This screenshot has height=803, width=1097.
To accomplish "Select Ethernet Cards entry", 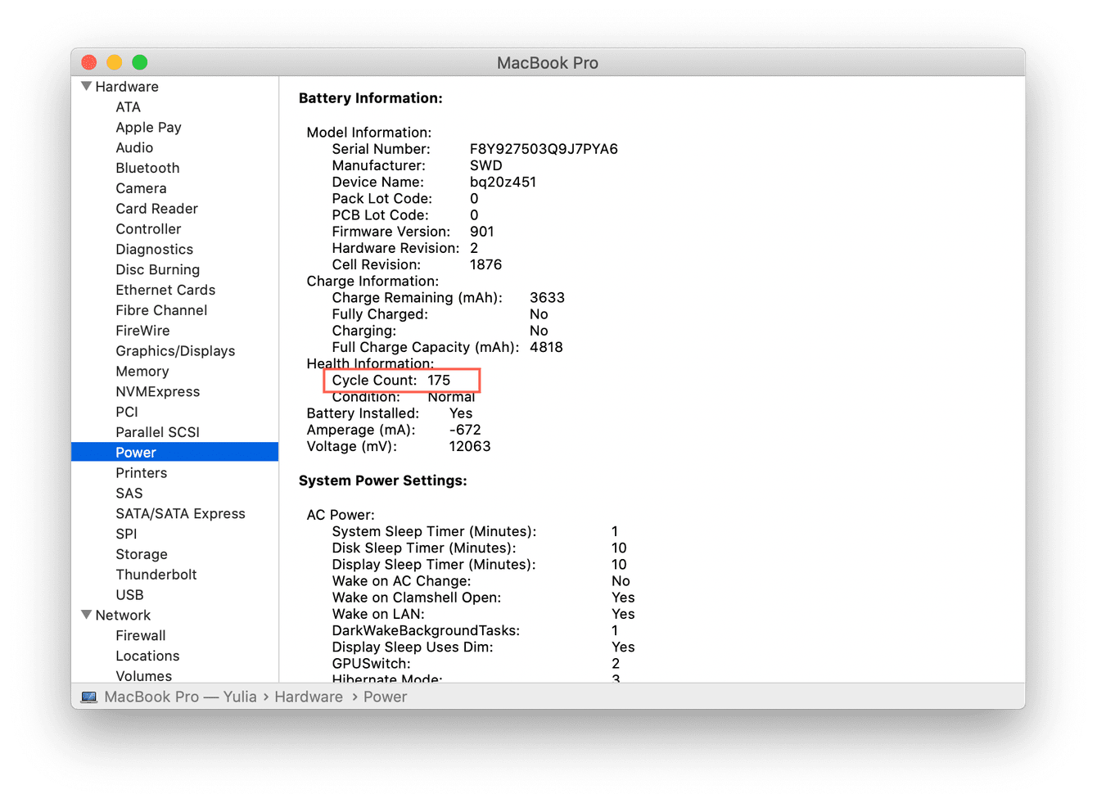I will click(165, 290).
